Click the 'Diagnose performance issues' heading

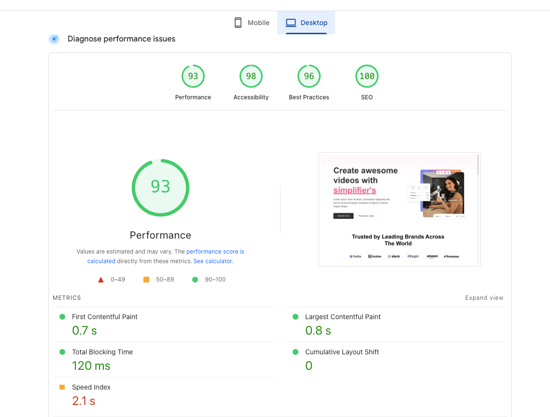point(121,39)
